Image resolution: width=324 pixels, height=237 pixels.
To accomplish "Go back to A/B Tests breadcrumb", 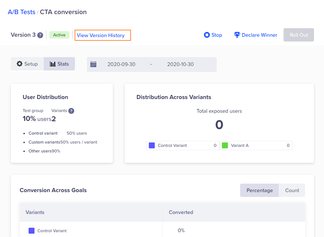I will (x=22, y=12).
